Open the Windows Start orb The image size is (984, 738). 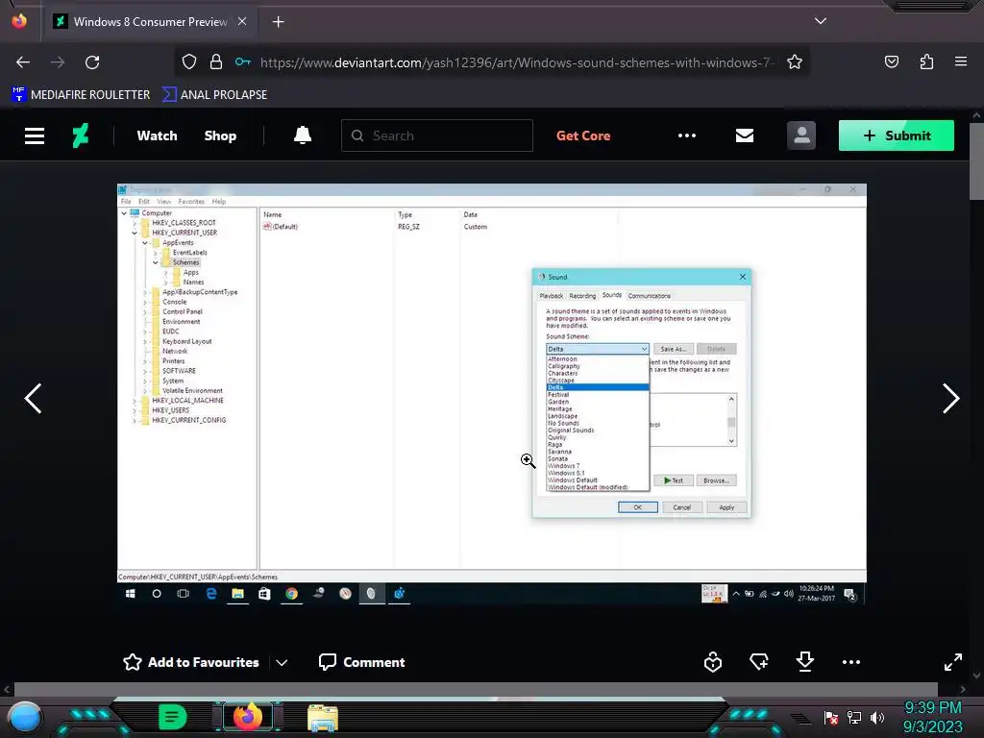[x=25, y=718]
